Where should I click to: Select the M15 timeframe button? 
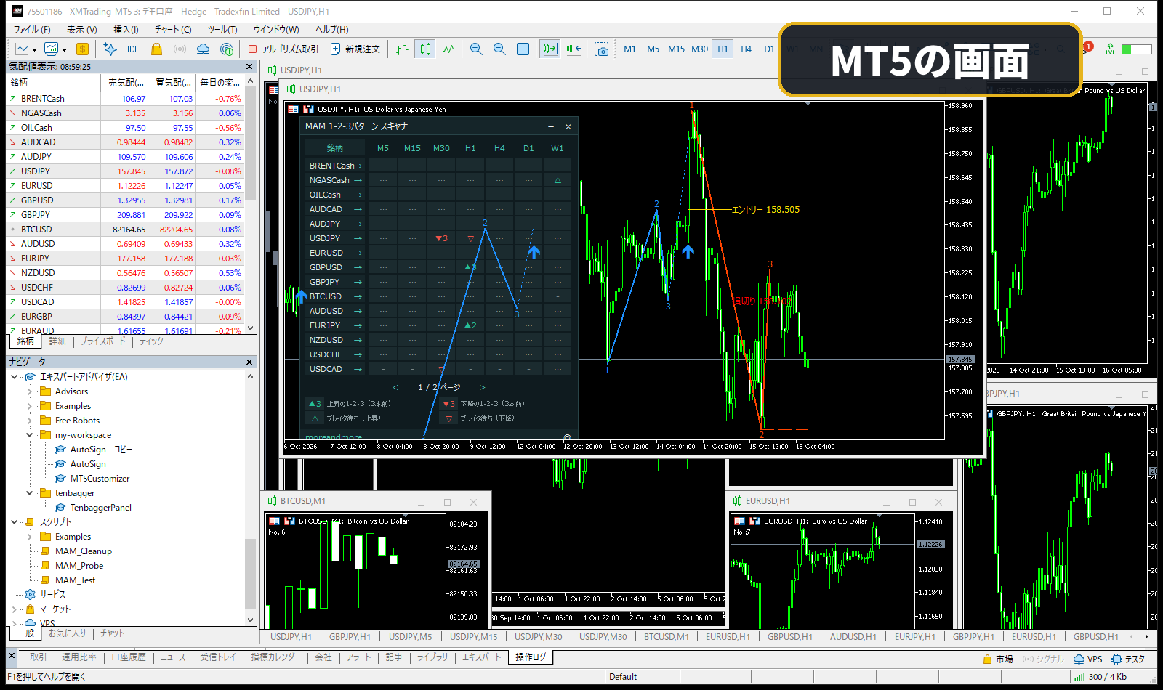(x=676, y=49)
